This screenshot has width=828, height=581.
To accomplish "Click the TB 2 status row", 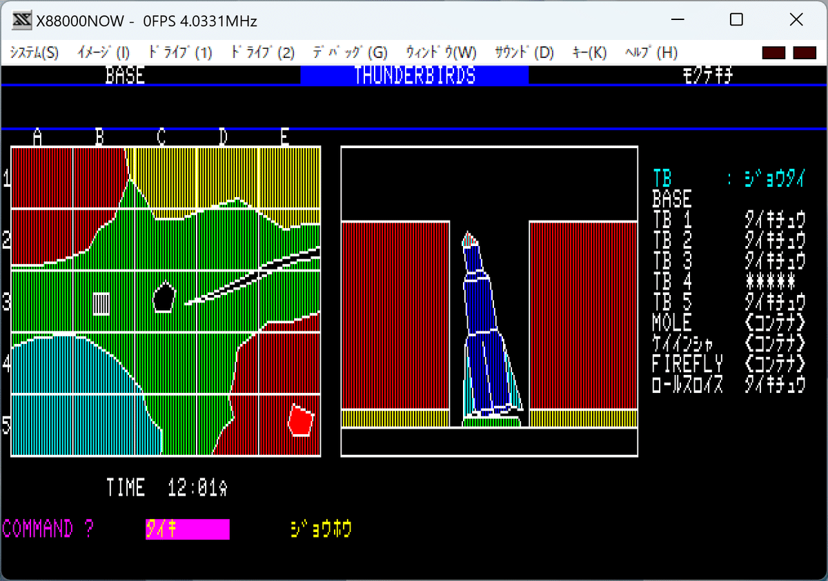I will tap(729, 241).
